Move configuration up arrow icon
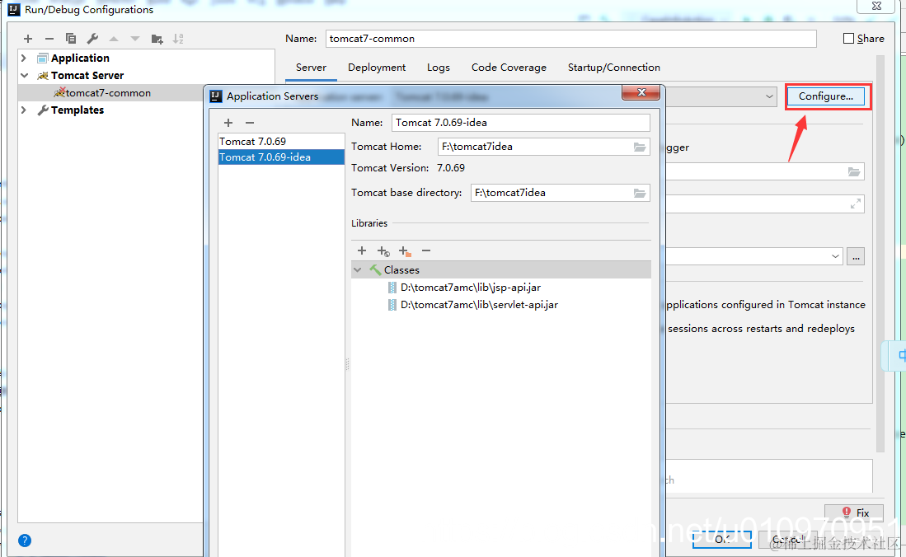Image resolution: width=906 pixels, height=557 pixels. (x=113, y=39)
